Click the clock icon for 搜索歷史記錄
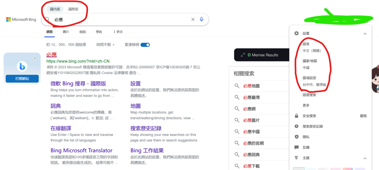Screen dimensions: 379x170 (x=296, y=126)
